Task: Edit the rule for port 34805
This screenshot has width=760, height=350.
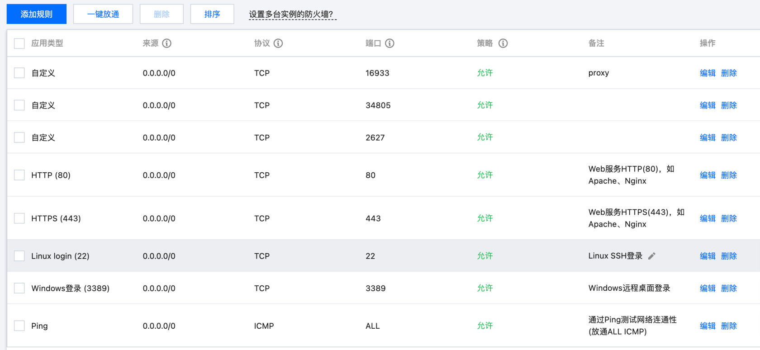Action: click(708, 105)
